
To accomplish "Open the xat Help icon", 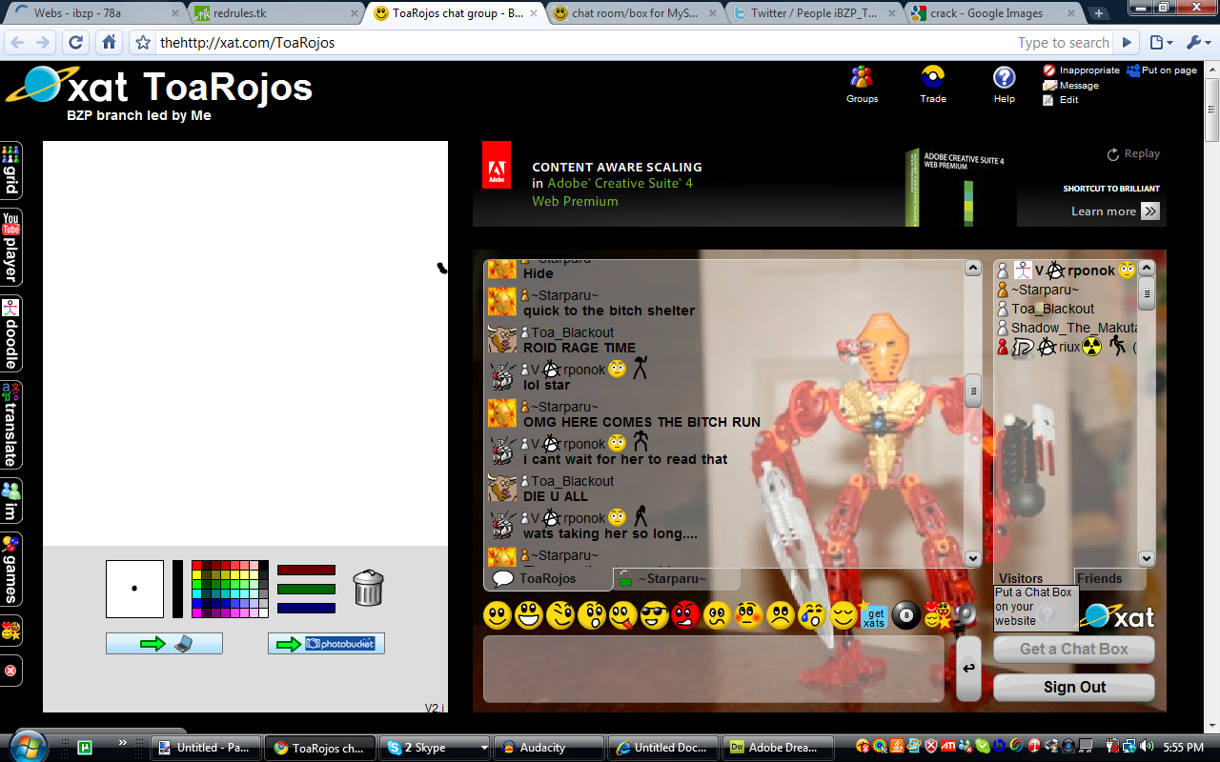I will tap(1005, 85).
